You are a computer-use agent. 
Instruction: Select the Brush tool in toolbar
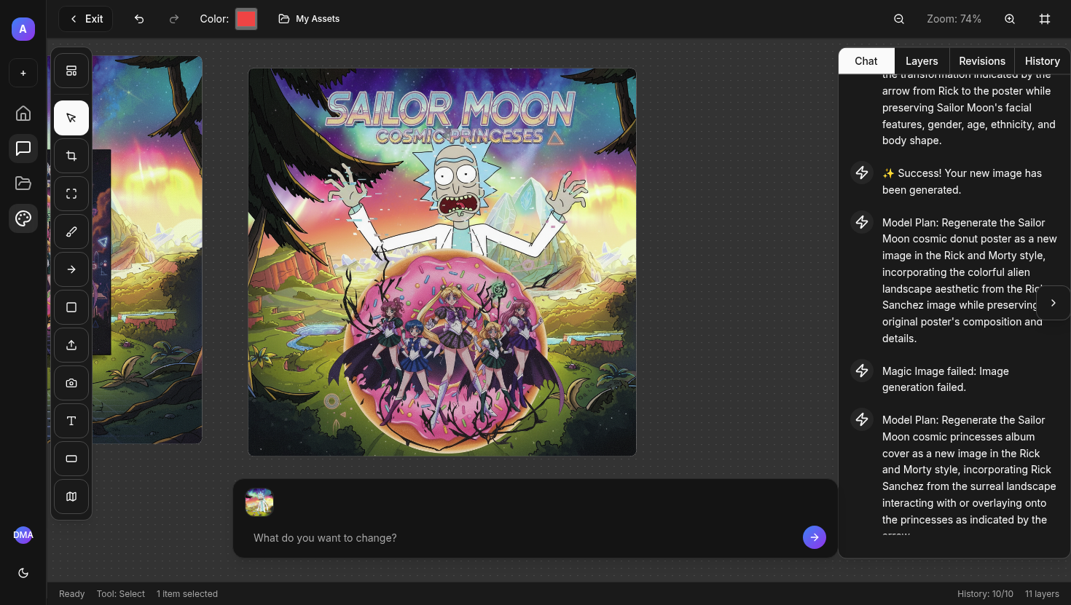tap(71, 232)
